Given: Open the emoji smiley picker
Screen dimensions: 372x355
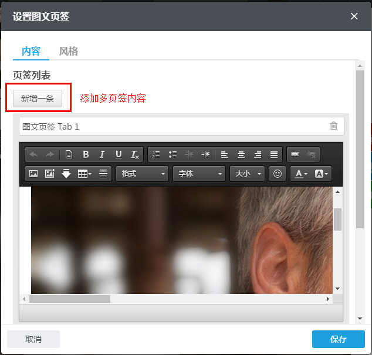Looking at the screenshot, I should pyautogui.click(x=277, y=174).
